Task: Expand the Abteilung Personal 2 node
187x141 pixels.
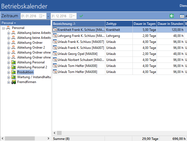Action: pos(8,67)
